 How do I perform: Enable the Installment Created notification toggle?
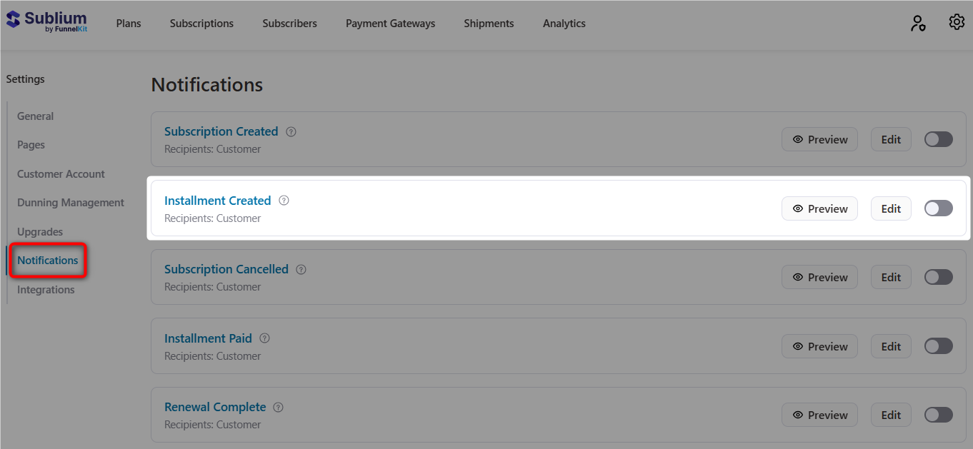click(x=938, y=208)
